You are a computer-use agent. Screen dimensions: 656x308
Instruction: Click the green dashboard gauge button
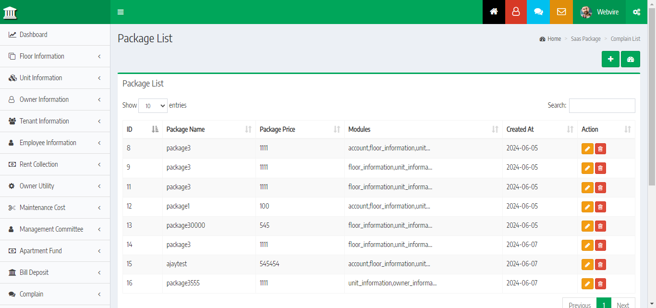point(630,59)
